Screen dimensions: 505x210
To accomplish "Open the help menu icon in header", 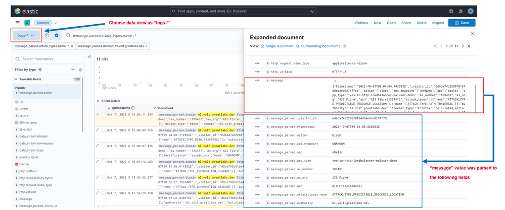I will click(451, 11).
